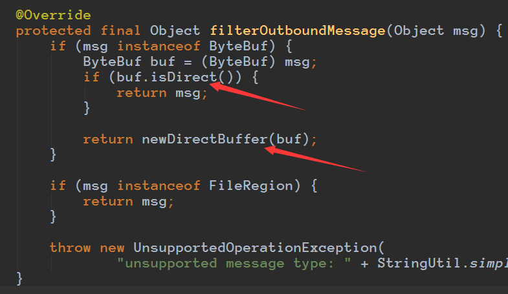This screenshot has height=294, width=508.
Task: Click the Object return type before filterOutboundMessage
Action: click(171, 30)
